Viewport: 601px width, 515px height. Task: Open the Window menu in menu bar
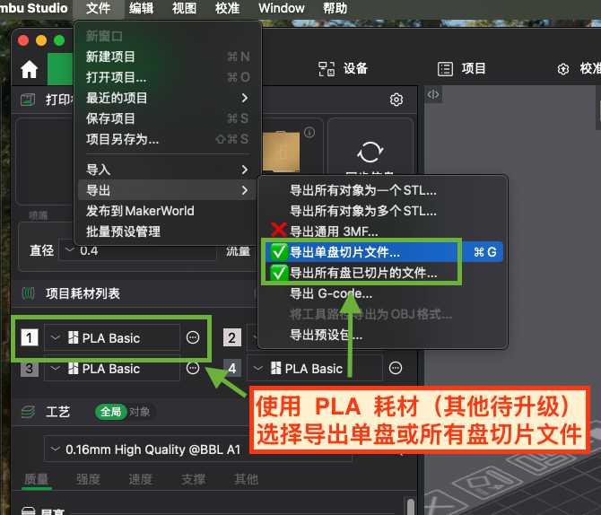click(x=282, y=8)
